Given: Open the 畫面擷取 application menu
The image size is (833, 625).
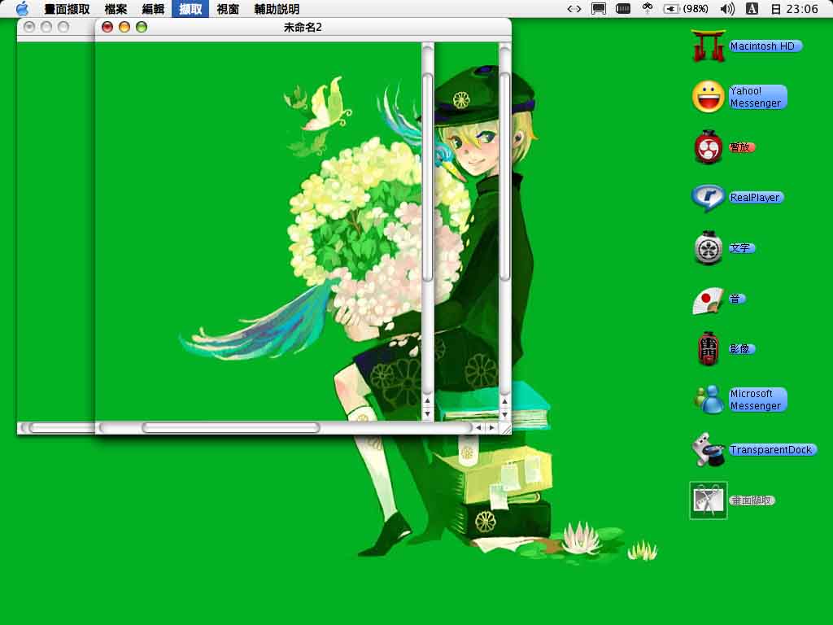Looking at the screenshot, I should pos(67,9).
